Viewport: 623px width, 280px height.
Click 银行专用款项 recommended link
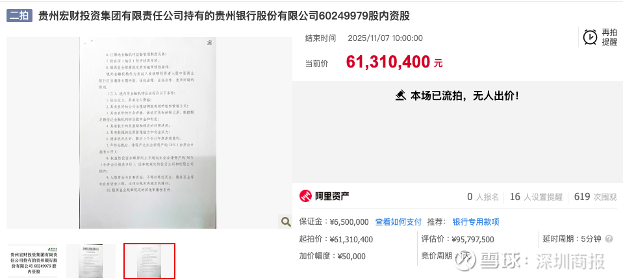point(476,222)
